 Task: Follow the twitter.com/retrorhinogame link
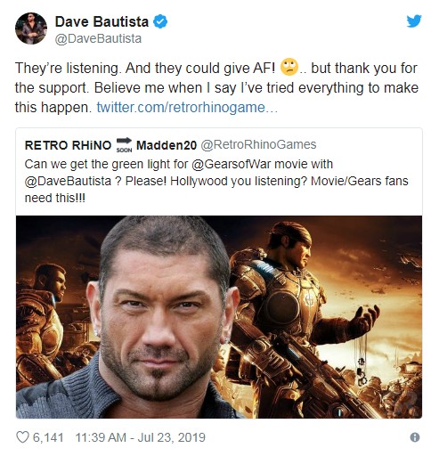(x=187, y=107)
